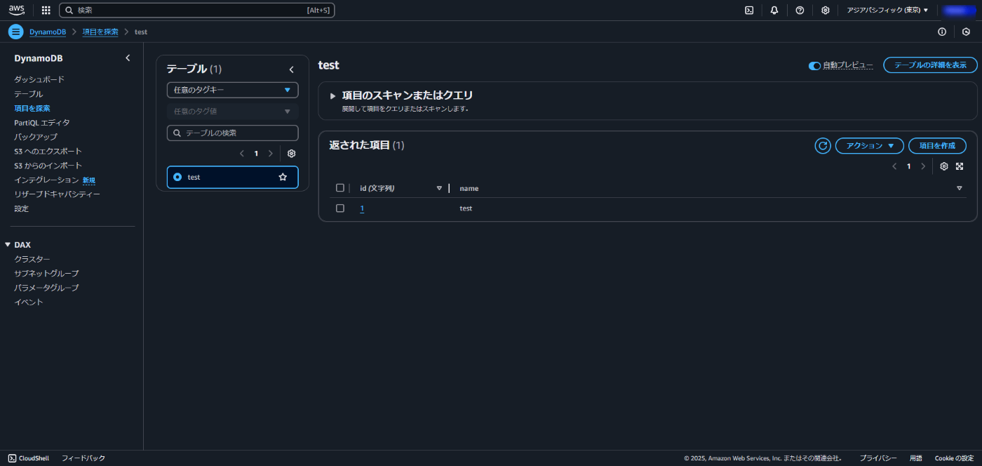This screenshot has height=466, width=982.
Task: Open ダッシュボード in the sidebar
Action: coord(39,79)
